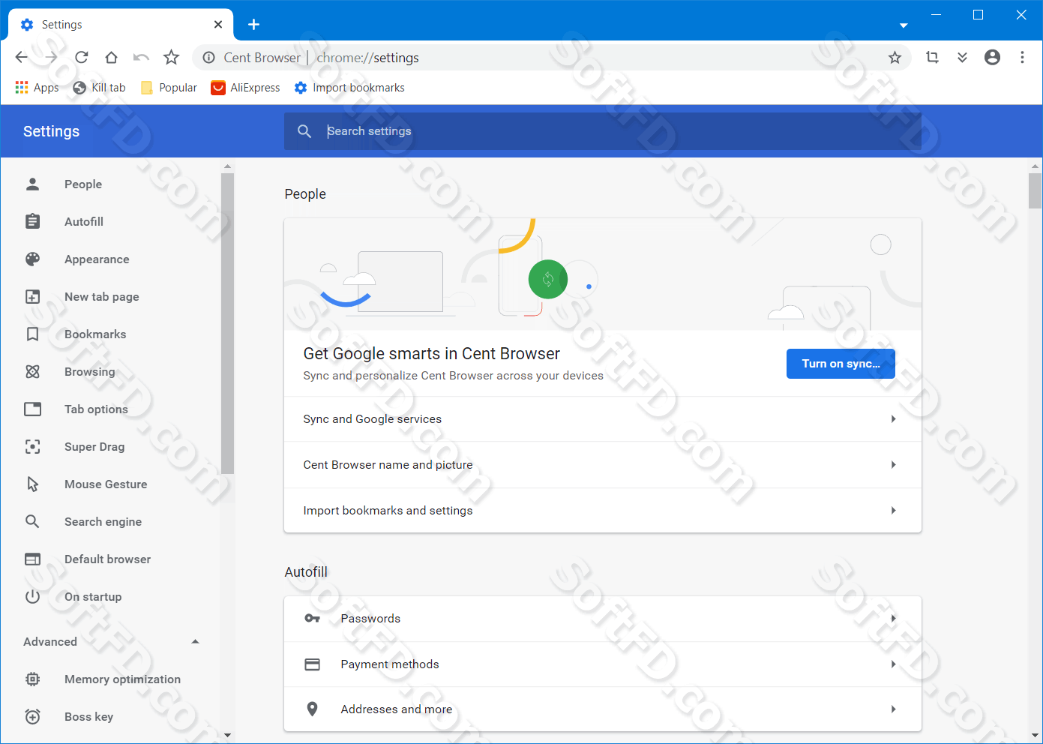Click the main page scrollbar thumb
This screenshot has width=1043, height=744.
[1035, 190]
